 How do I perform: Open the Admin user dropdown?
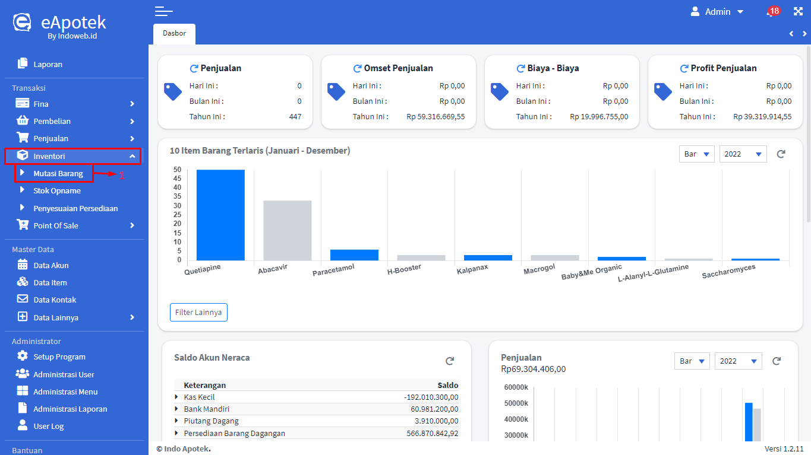[x=717, y=12]
